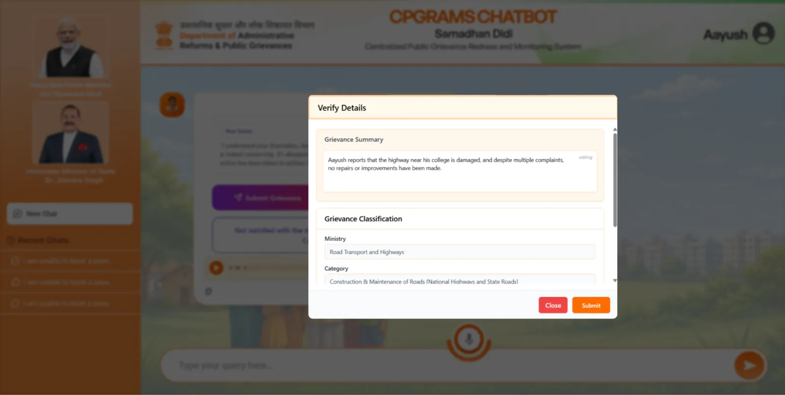Start a New Chat from sidebar
The width and height of the screenshot is (785, 395).
70,214
